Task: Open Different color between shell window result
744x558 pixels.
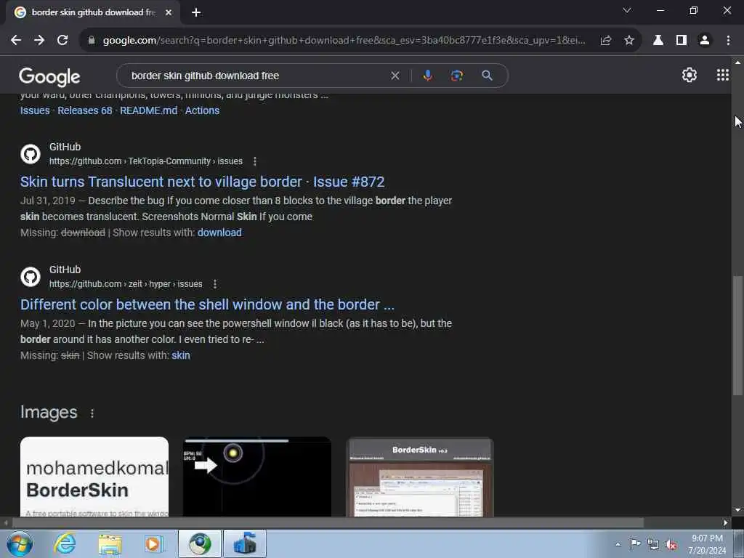Action: 207,304
